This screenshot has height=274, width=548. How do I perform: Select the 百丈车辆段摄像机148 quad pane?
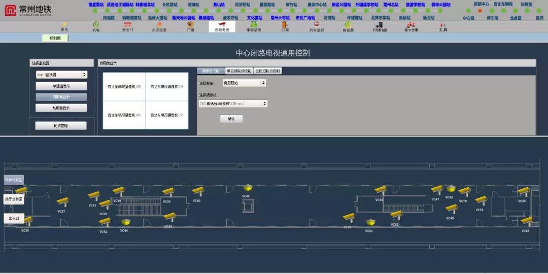167,87
